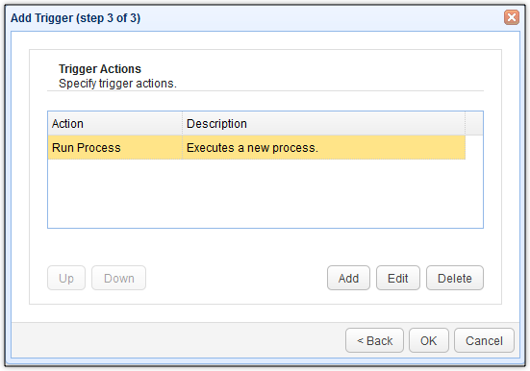Go back to the previous step with the Back button
This screenshot has width=530, height=371.
(374, 340)
